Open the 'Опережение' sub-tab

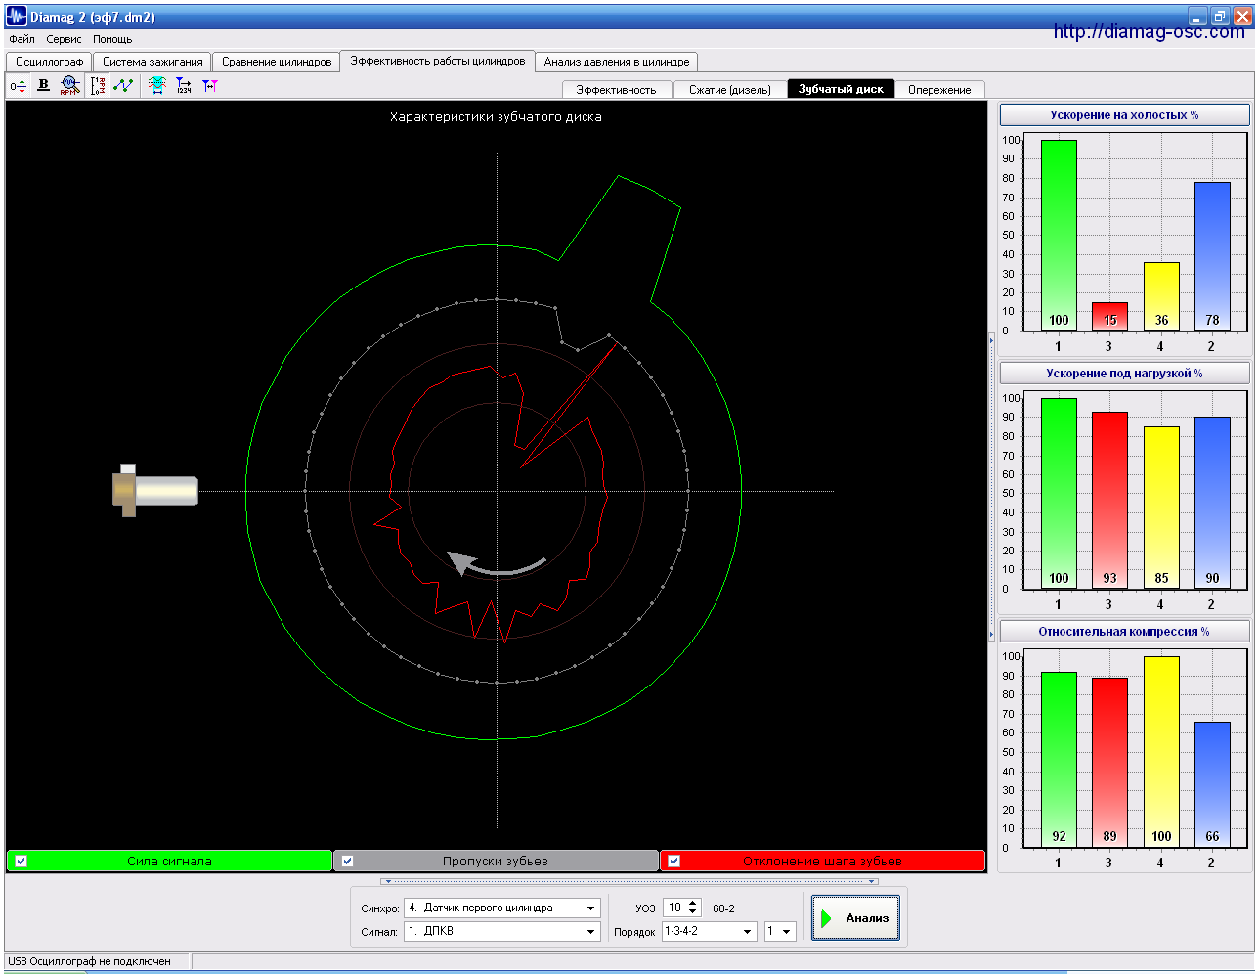(x=939, y=90)
